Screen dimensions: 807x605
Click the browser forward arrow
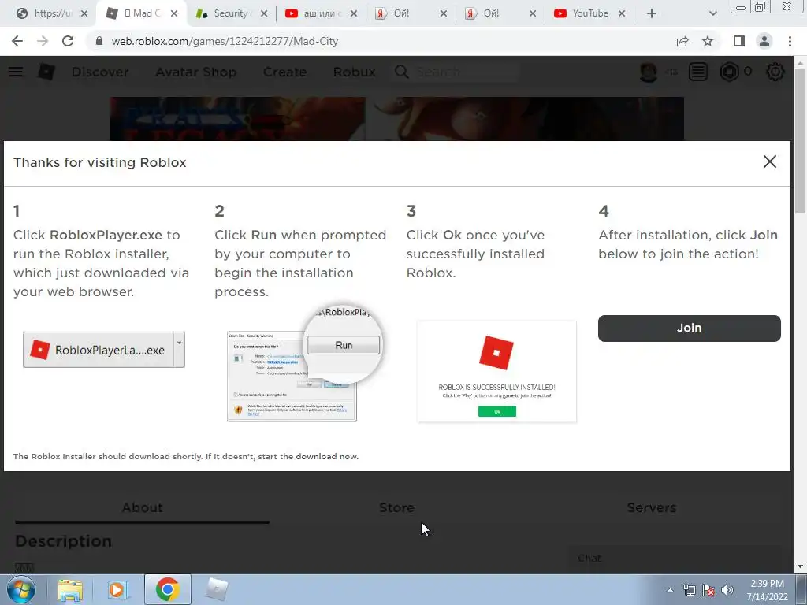pos(43,41)
